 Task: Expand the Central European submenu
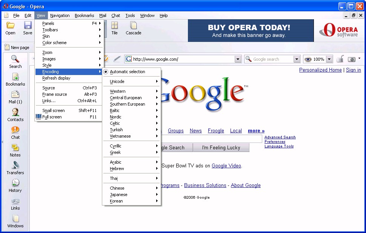coord(132,98)
